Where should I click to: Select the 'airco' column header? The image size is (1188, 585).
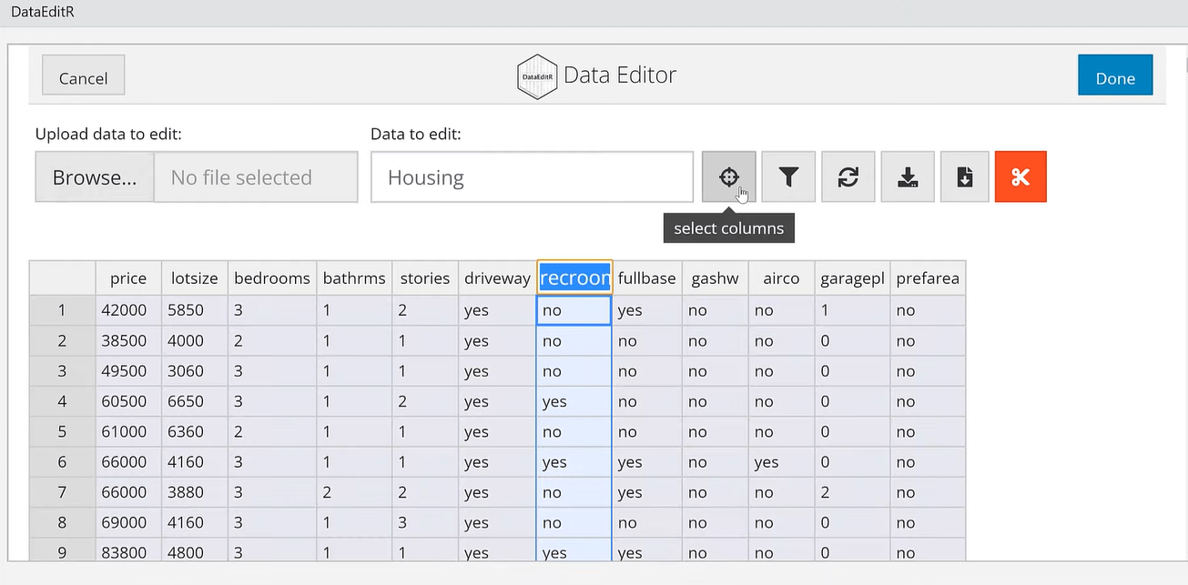(781, 278)
